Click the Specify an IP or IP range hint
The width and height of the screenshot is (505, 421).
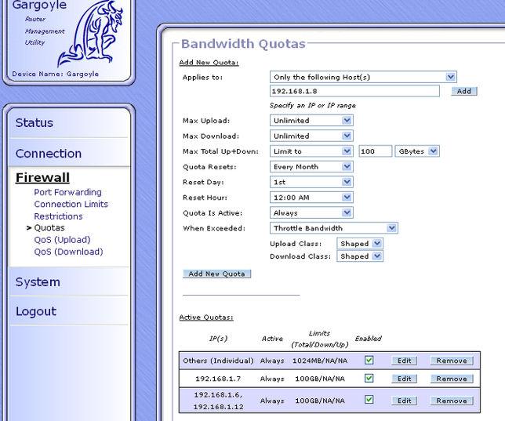[313, 105]
